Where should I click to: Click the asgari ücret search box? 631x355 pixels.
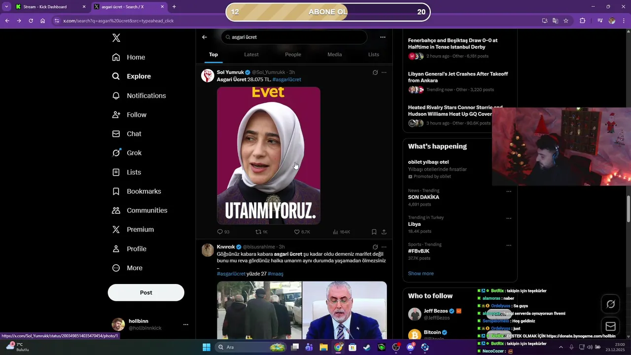(x=294, y=37)
